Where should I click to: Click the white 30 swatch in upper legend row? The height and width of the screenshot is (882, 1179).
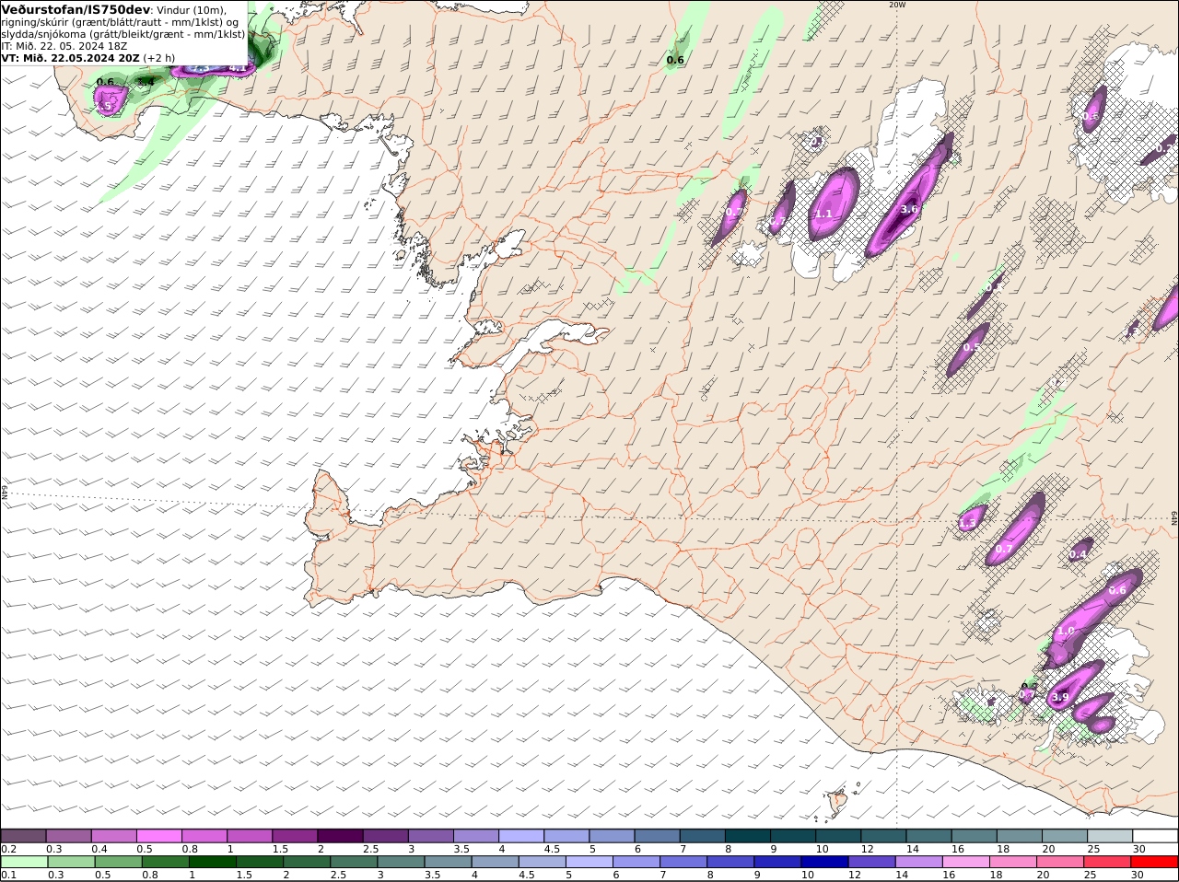[x=1155, y=836]
